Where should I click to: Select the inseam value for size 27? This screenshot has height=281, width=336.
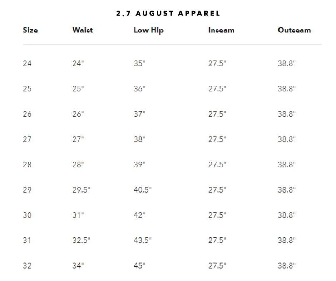217,139
